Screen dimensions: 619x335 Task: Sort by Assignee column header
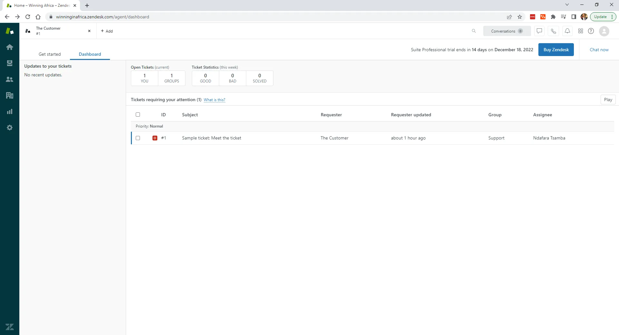coord(543,115)
